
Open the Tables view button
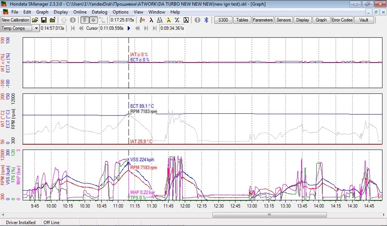click(x=242, y=20)
